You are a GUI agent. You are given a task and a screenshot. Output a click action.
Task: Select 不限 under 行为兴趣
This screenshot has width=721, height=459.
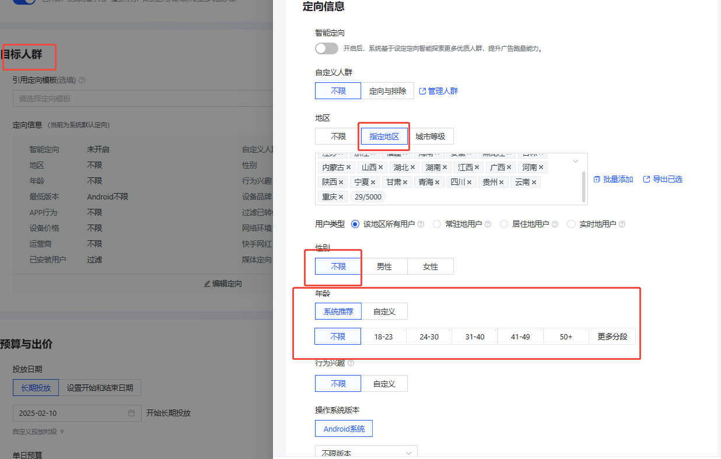338,383
